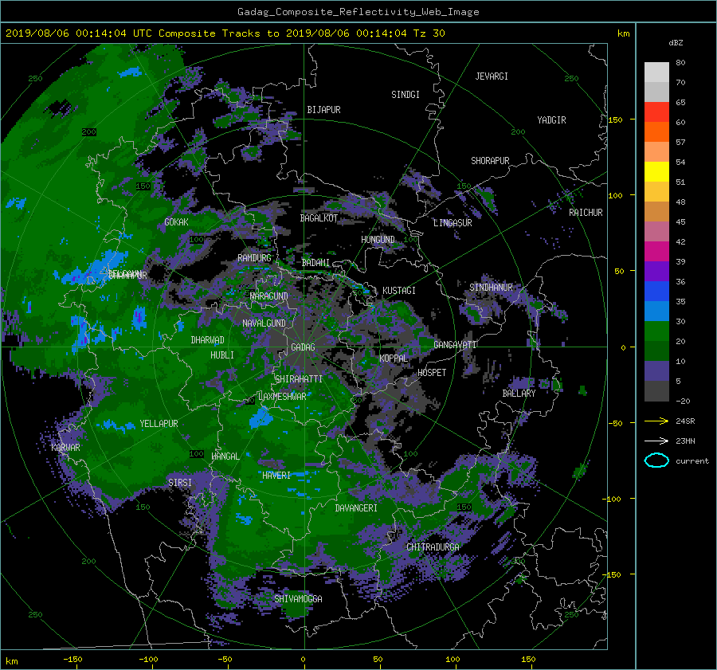
Task: Pick the red 60-65 dBZ legend swatch
Action: [x=656, y=112]
